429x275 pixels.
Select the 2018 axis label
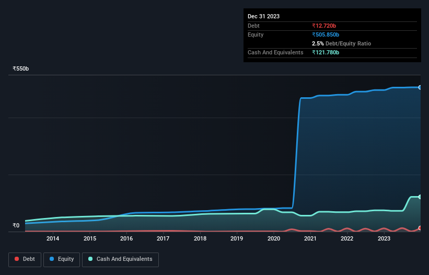[x=200, y=238]
